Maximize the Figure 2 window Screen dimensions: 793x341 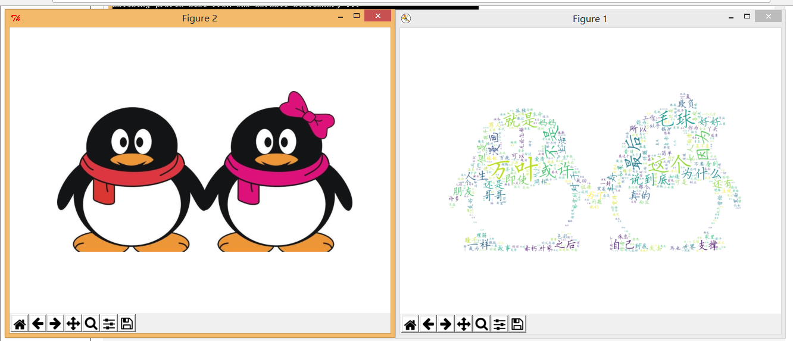(x=356, y=16)
